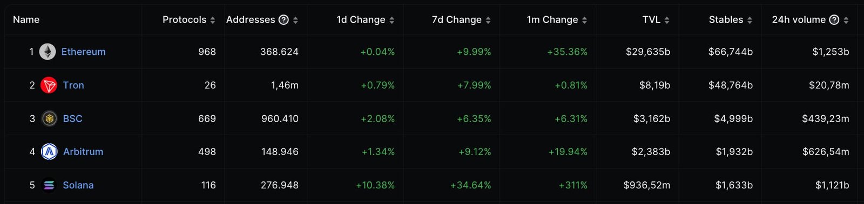Viewport: 864px width, 204px height.
Task: Sort the table by 1m Change
Action: click(x=584, y=20)
